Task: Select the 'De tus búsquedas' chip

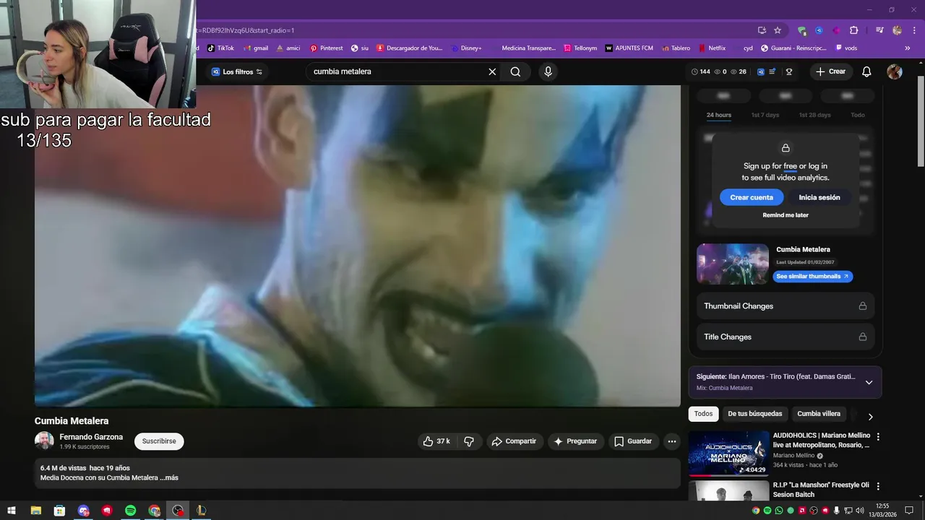Action: (x=754, y=414)
